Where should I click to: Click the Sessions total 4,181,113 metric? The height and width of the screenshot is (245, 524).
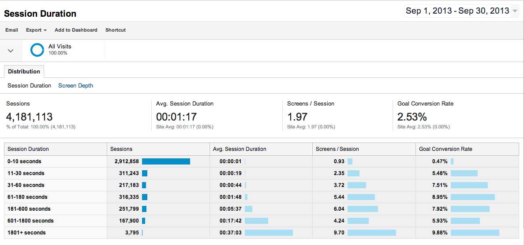pos(29,117)
